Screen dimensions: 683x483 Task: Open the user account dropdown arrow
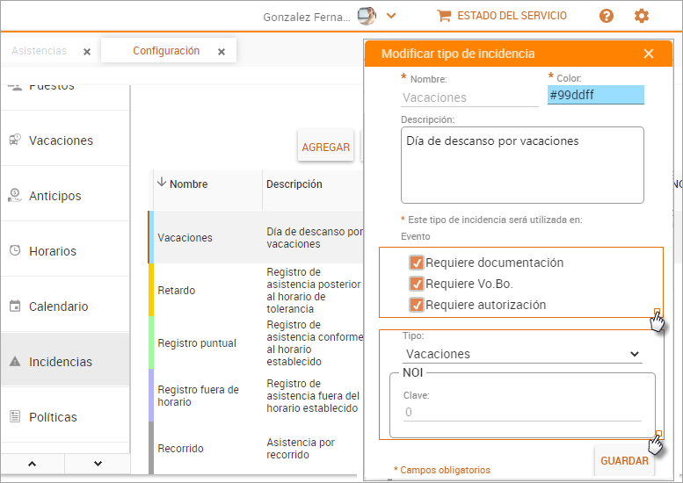click(391, 16)
